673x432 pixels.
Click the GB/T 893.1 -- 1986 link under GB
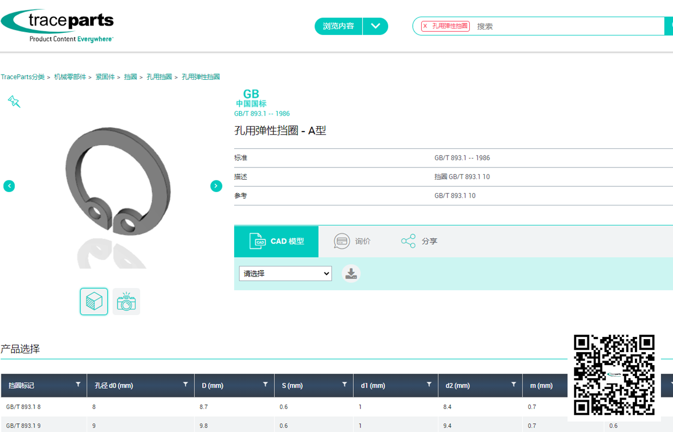tap(262, 113)
